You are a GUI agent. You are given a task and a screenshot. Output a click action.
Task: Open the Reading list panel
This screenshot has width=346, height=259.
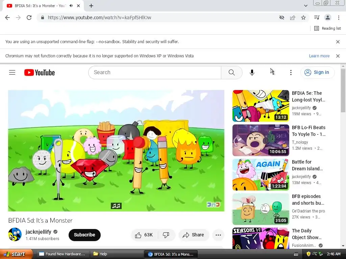[327, 28]
